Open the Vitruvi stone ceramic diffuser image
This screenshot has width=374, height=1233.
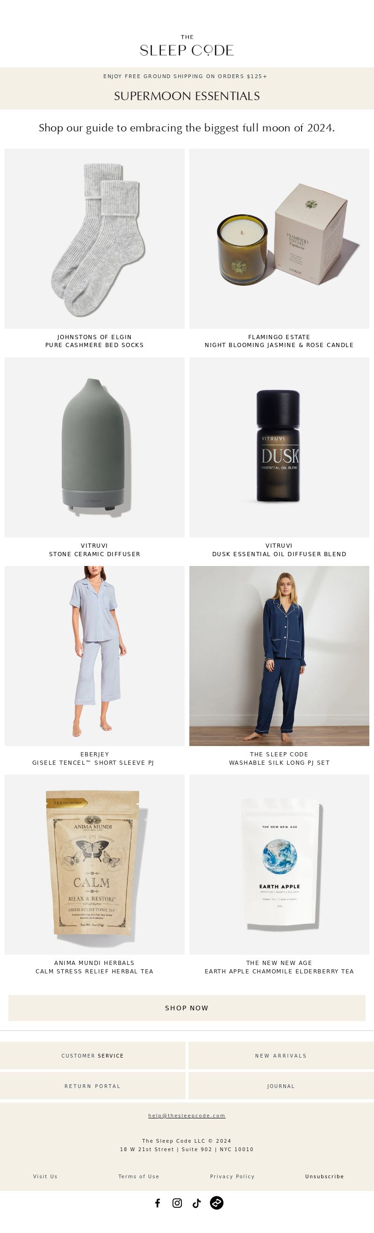tap(95, 447)
